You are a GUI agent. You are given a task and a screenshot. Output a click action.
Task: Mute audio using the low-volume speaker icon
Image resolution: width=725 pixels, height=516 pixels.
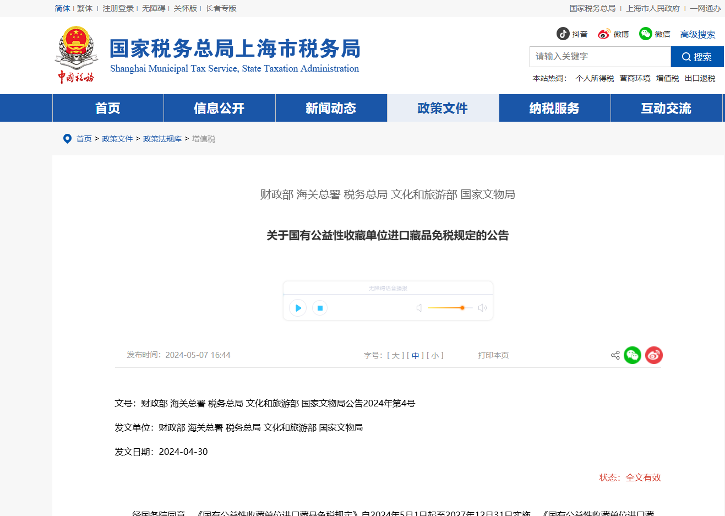419,308
